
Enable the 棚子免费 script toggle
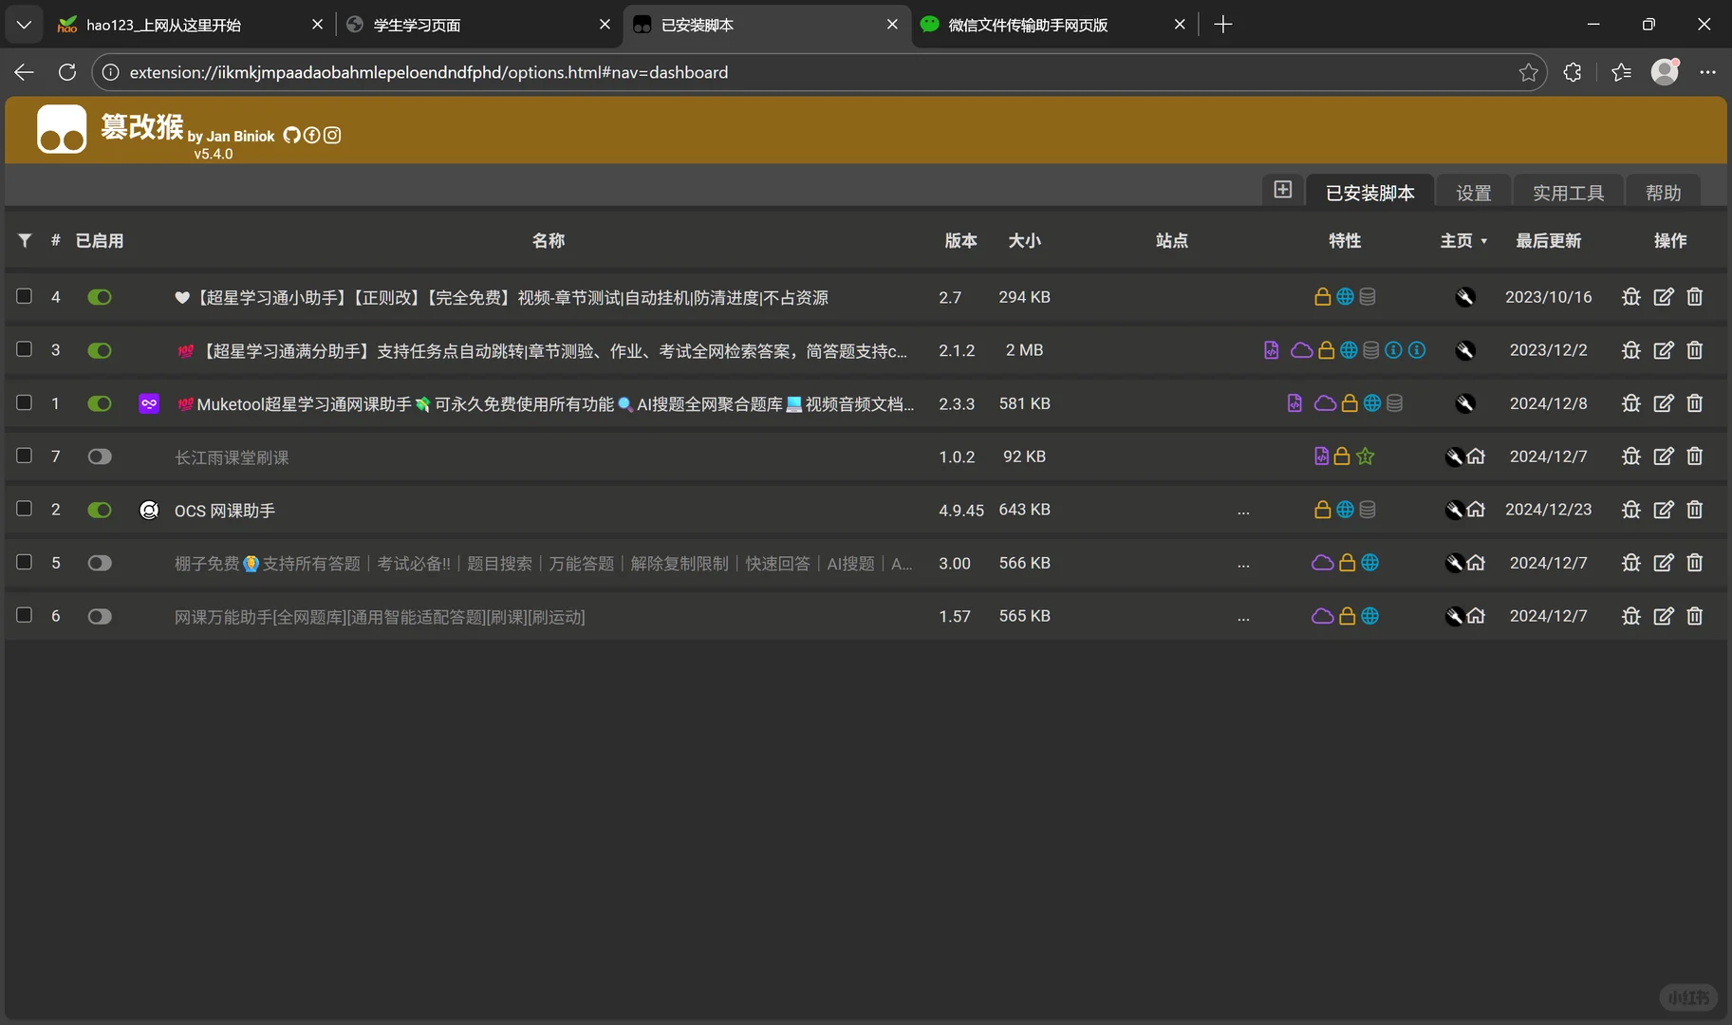point(99,563)
